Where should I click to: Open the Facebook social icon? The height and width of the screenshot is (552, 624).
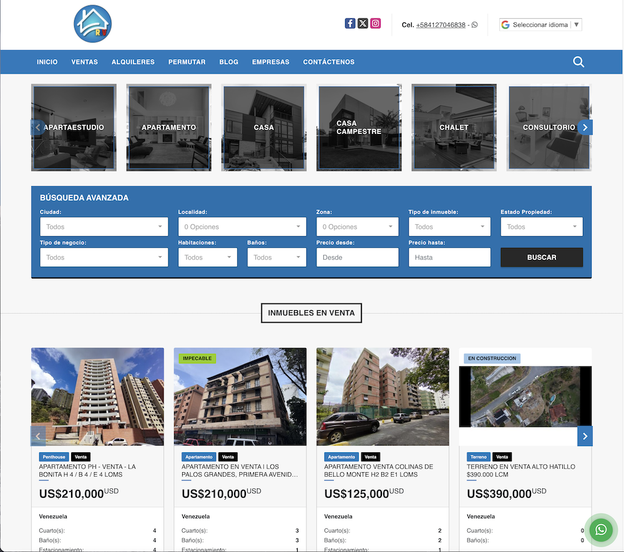[350, 23]
